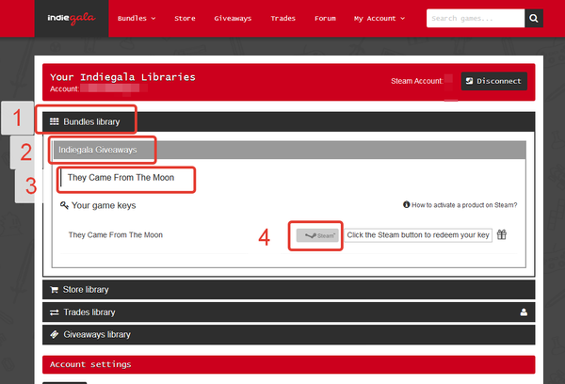
Task: Open the Giveaways page from navbar
Action: pos(233,18)
